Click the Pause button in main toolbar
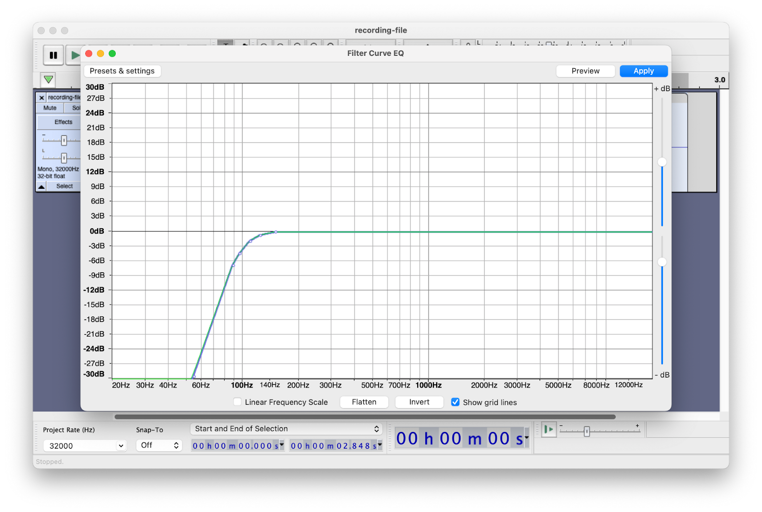This screenshot has width=762, height=512. pyautogui.click(x=53, y=55)
